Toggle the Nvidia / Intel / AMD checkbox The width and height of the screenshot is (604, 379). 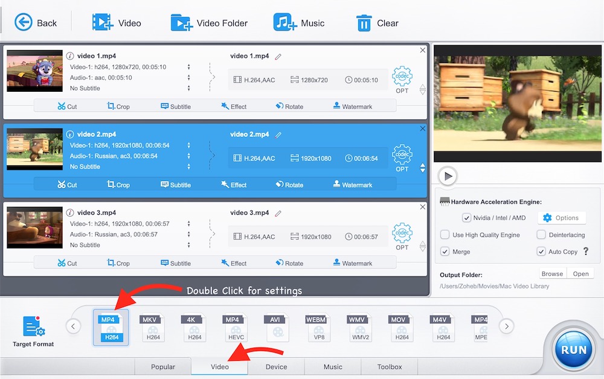(466, 218)
